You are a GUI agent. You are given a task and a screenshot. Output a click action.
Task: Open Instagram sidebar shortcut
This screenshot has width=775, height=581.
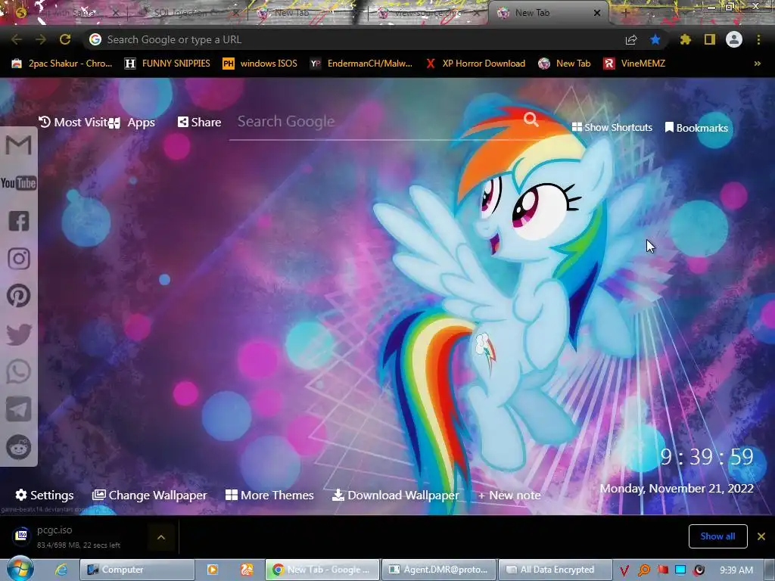click(19, 259)
